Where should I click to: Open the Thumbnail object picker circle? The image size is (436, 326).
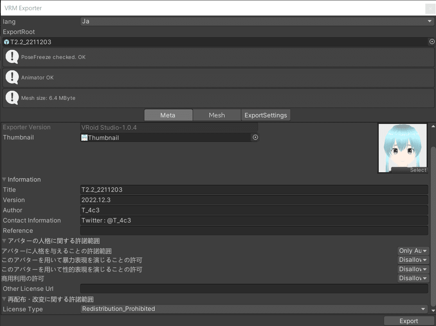point(255,137)
